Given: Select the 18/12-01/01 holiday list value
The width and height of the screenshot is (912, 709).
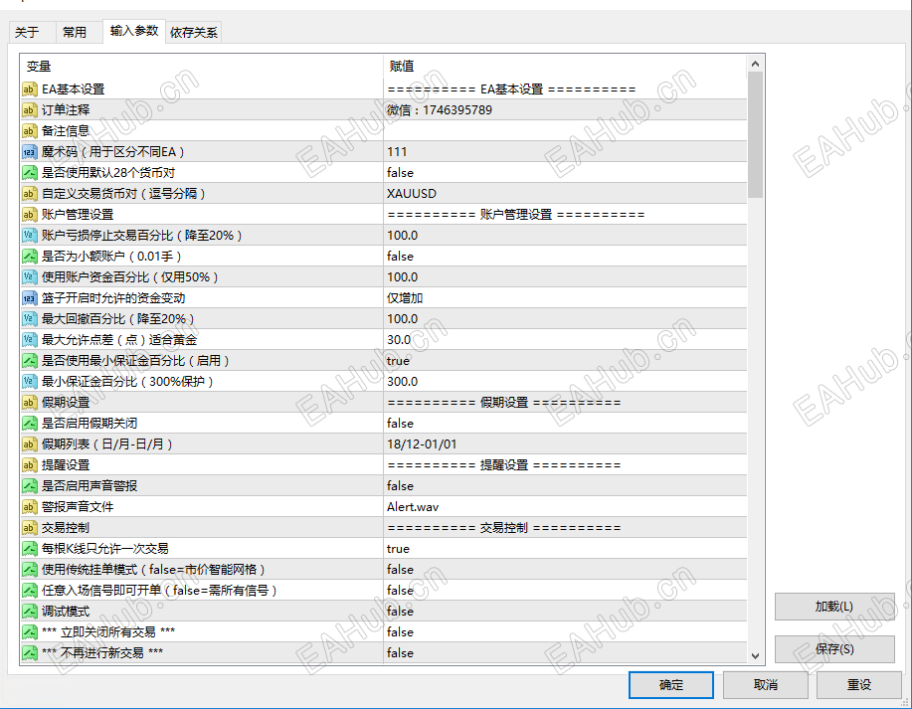Looking at the screenshot, I should [423, 444].
